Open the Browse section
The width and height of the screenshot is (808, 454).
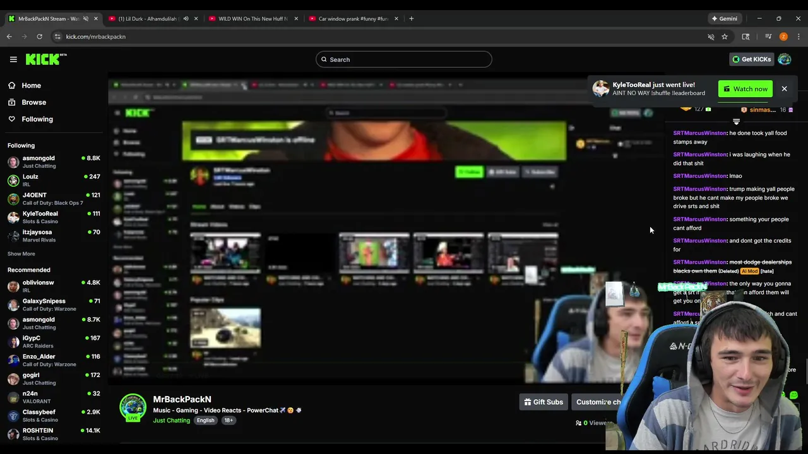coord(28,102)
